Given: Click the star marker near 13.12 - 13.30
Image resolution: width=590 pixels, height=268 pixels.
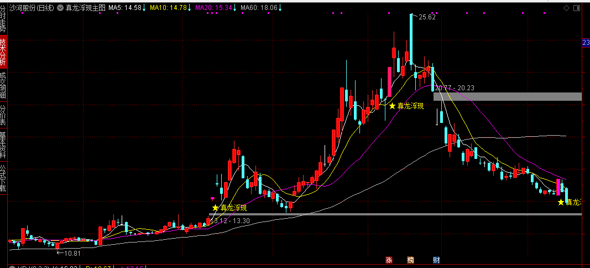Looking at the screenshot, I should [x=215, y=208].
